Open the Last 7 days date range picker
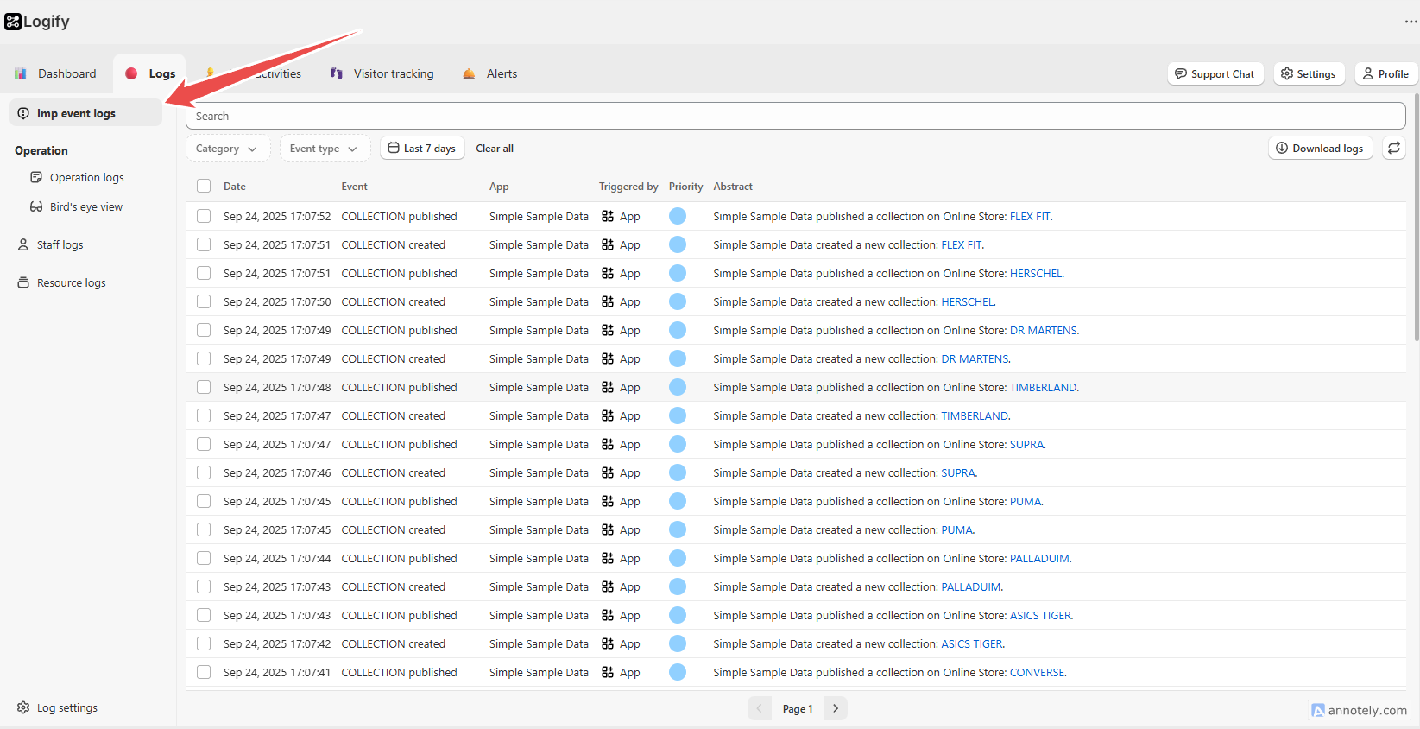This screenshot has width=1420, height=729. tap(422, 149)
